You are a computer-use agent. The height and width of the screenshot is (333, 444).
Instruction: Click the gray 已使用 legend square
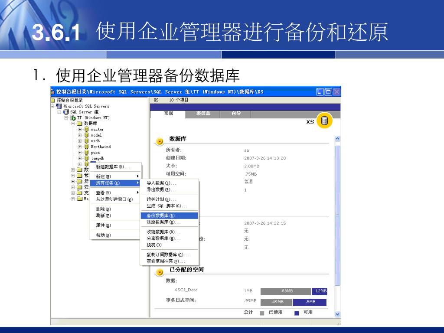point(262,313)
